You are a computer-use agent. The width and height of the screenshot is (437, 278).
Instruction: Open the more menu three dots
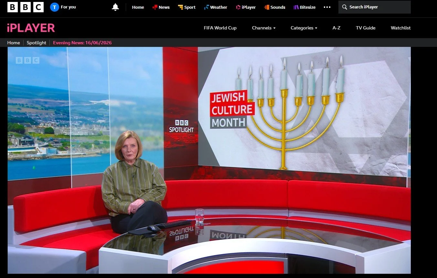click(x=327, y=7)
